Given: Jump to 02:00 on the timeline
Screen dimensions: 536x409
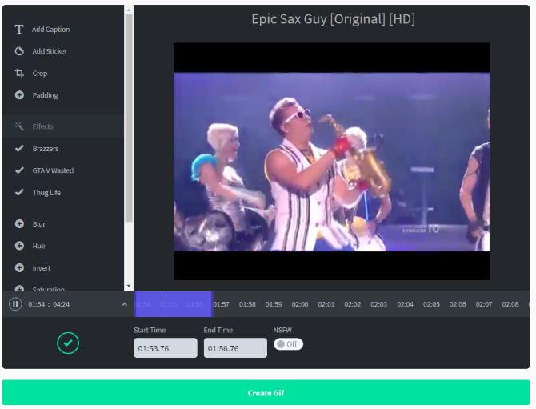Looking at the screenshot, I should pos(300,304).
